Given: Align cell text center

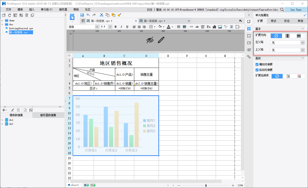Looking at the screenshot, I should click(x=139, y=27).
